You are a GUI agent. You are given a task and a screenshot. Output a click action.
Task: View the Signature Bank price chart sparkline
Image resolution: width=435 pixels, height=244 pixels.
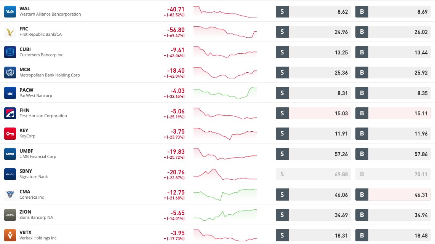pos(225,174)
